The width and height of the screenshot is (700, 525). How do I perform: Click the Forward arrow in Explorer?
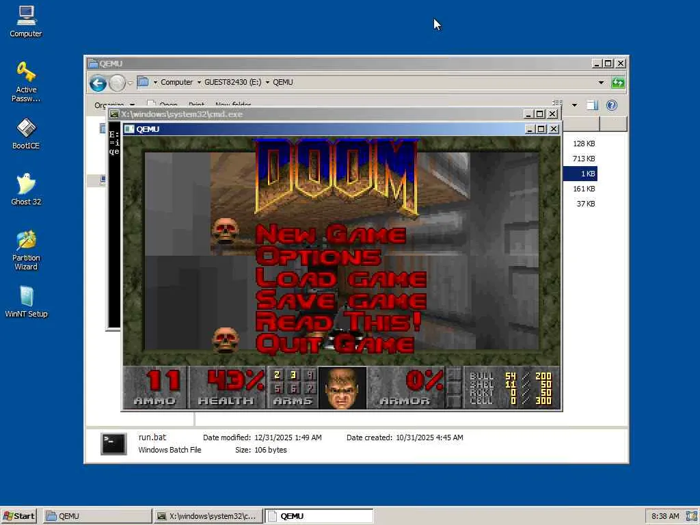click(118, 83)
